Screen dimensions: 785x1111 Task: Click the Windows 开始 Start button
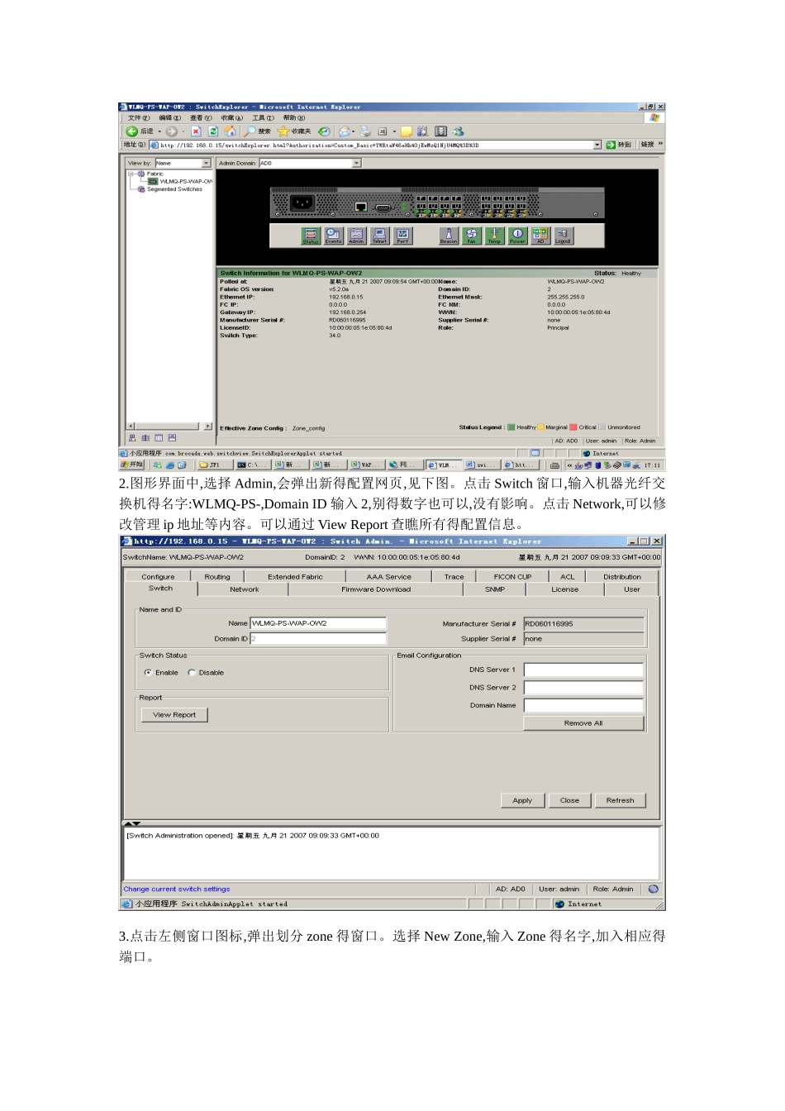(132, 465)
